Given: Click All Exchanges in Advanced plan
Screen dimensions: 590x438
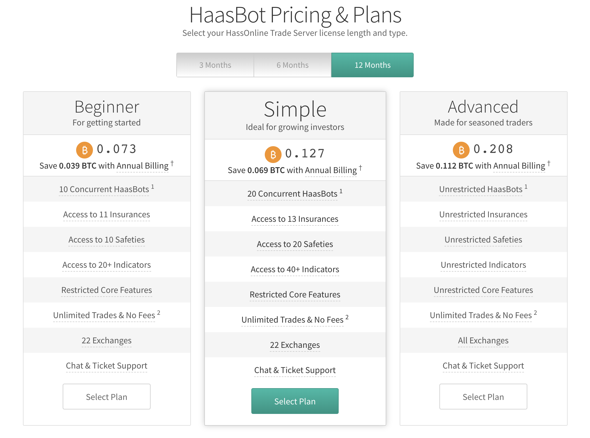Looking at the screenshot, I should [483, 341].
